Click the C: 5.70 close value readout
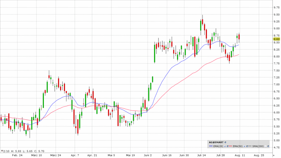 [x=39, y=151]
